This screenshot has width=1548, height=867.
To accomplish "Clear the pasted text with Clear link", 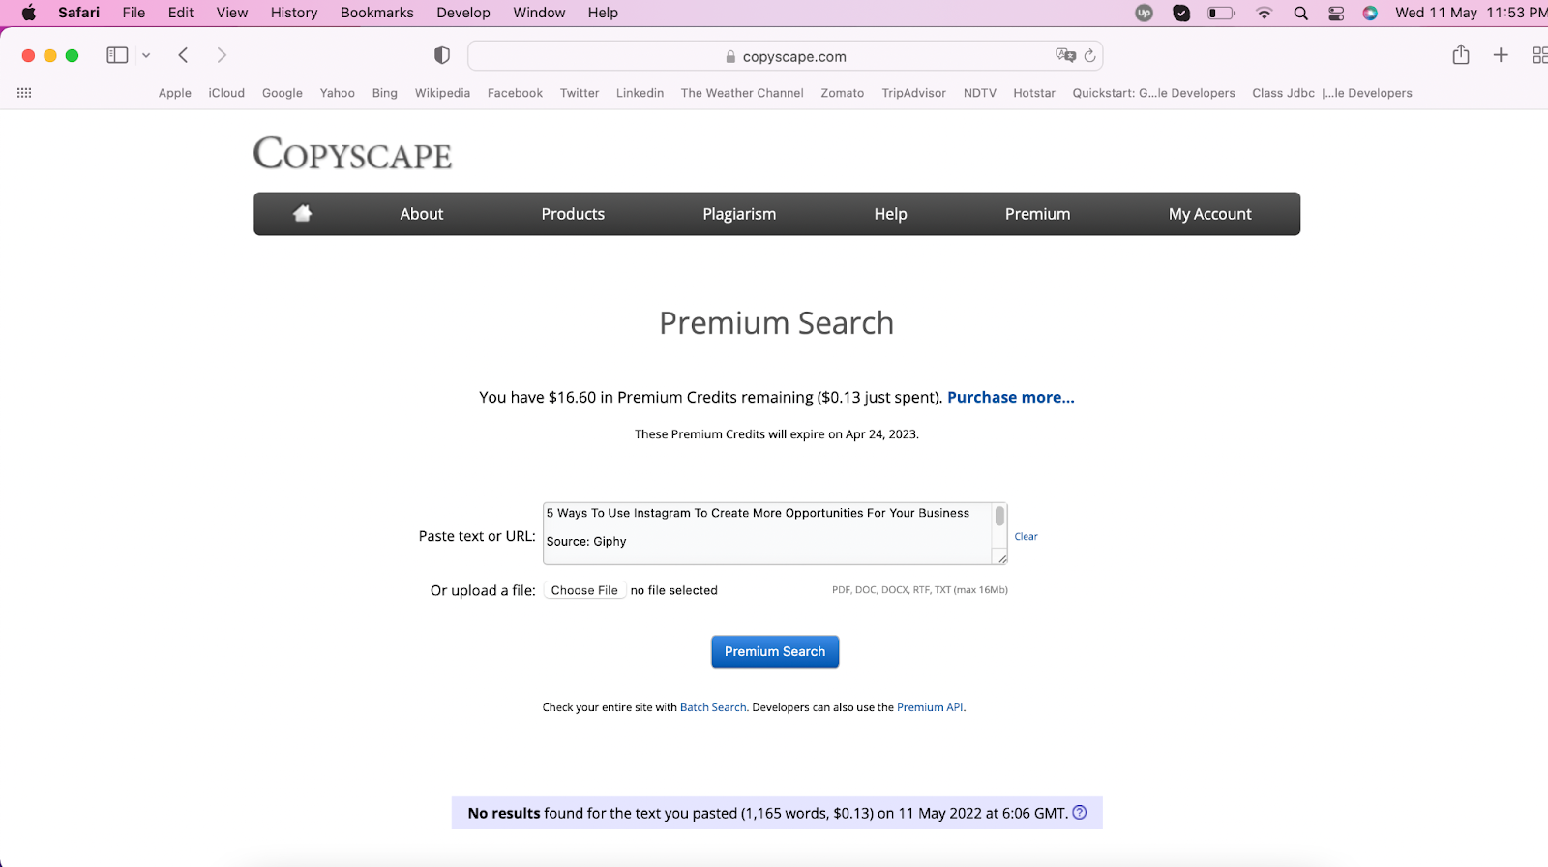I will tap(1026, 536).
